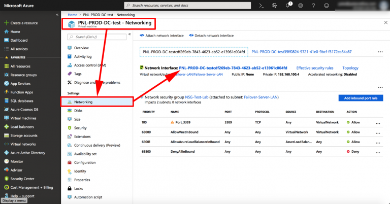Click Detach network interface
390x204 pixels.
(x=211, y=36)
